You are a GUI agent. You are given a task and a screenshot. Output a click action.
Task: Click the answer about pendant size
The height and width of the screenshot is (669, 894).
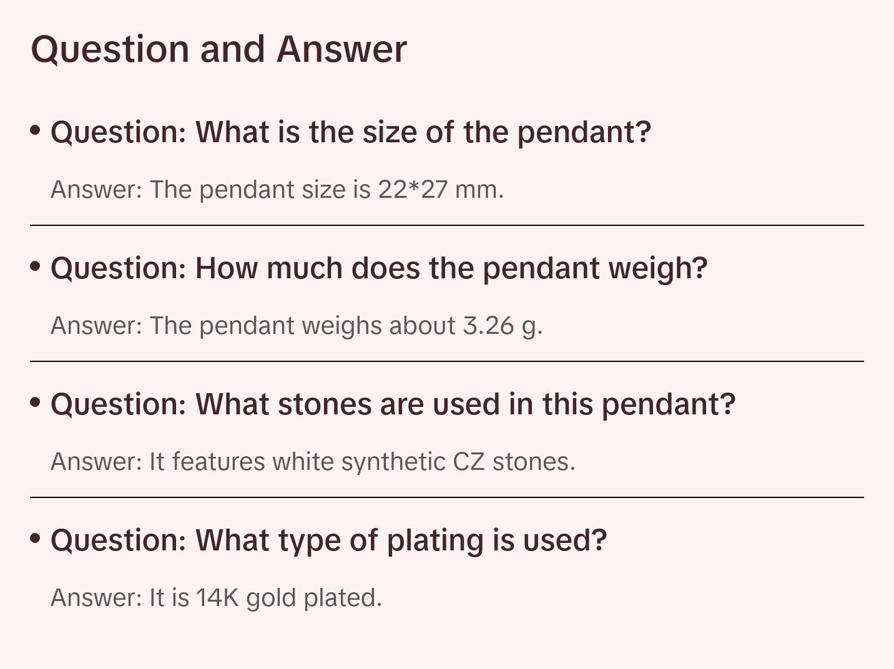[x=277, y=190]
